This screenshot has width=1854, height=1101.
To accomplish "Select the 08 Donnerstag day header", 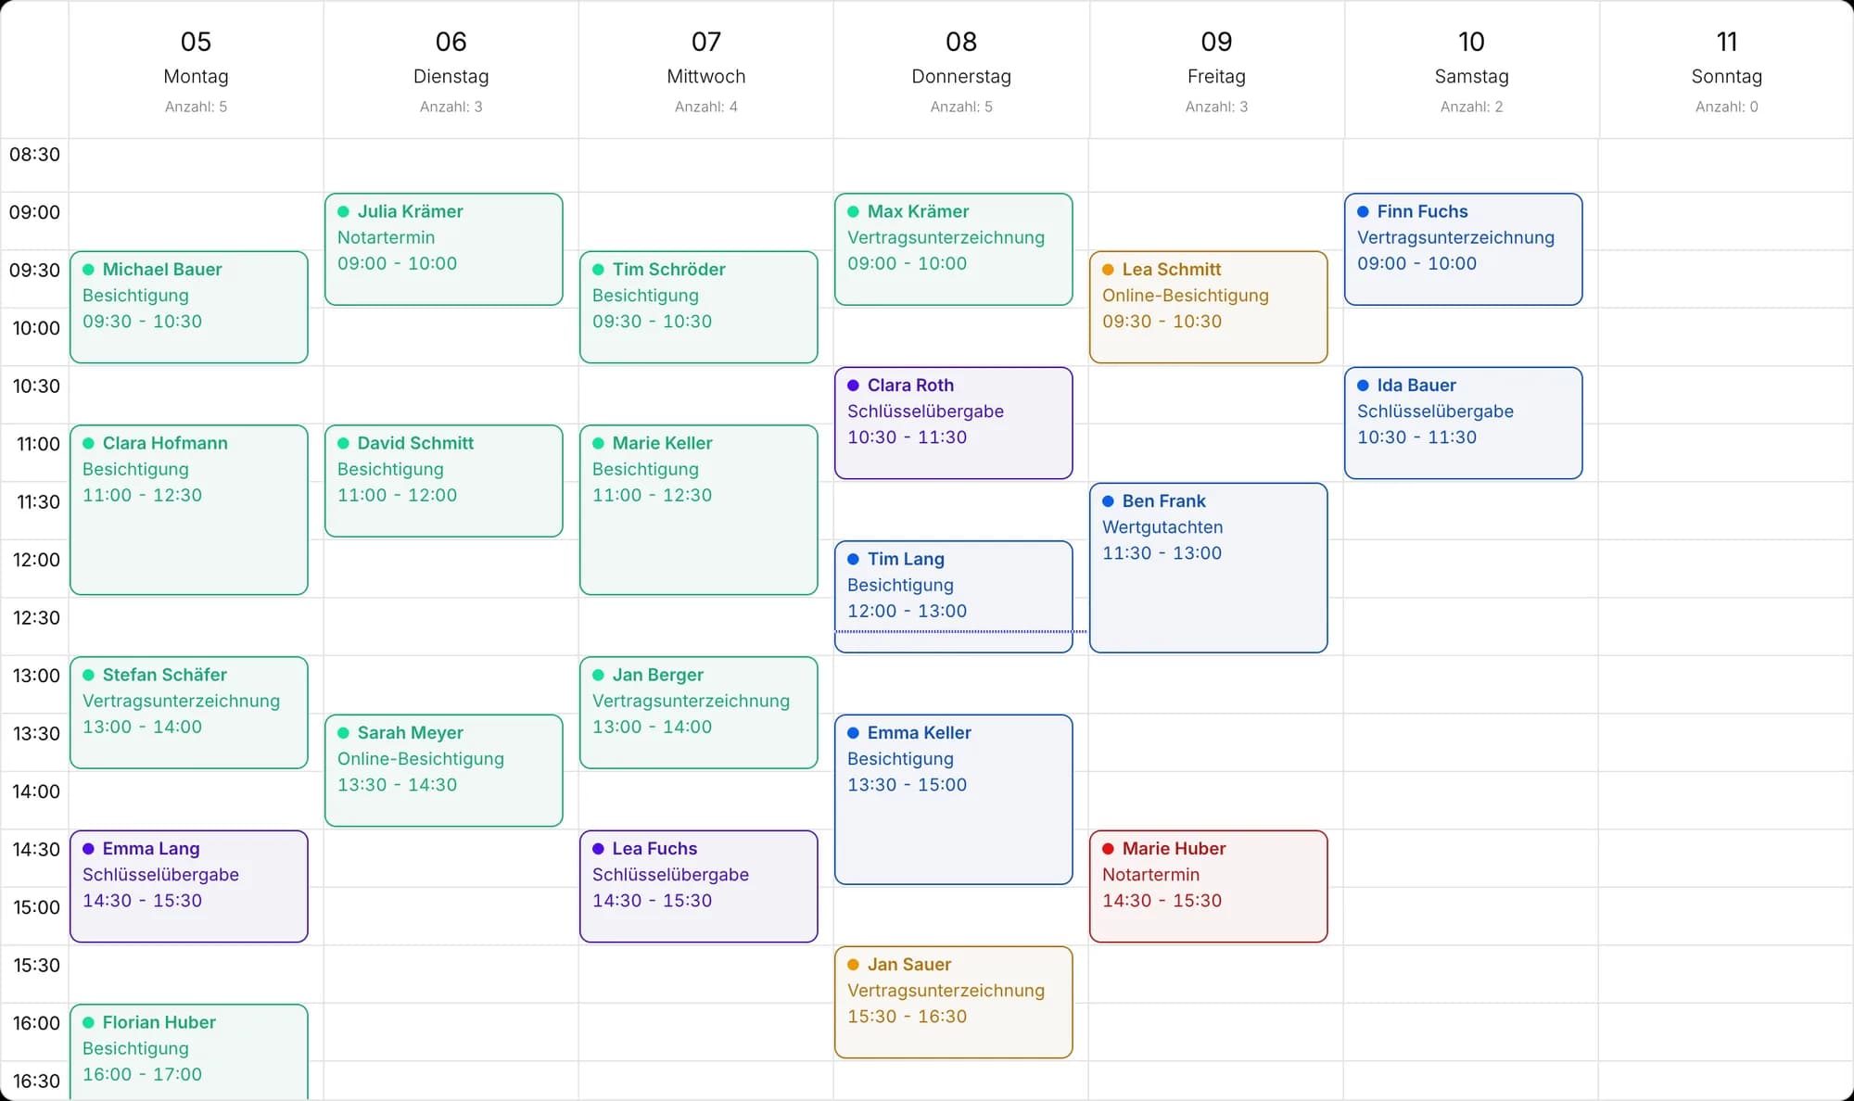I will (961, 70).
